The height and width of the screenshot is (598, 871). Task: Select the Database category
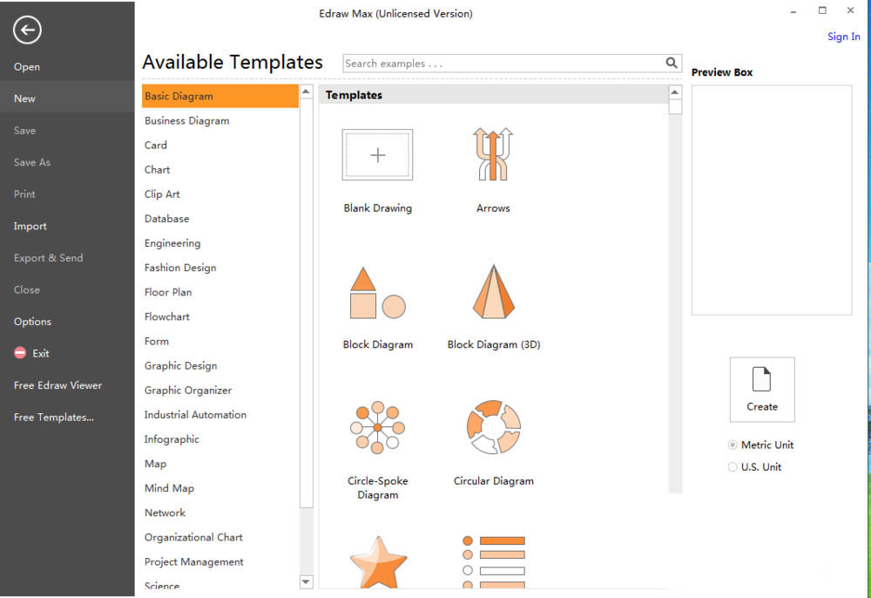pyautogui.click(x=220, y=219)
